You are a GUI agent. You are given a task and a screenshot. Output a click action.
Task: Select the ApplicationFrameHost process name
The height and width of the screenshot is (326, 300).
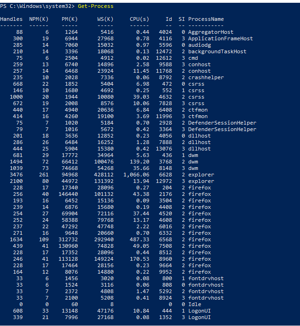[x=220, y=38]
